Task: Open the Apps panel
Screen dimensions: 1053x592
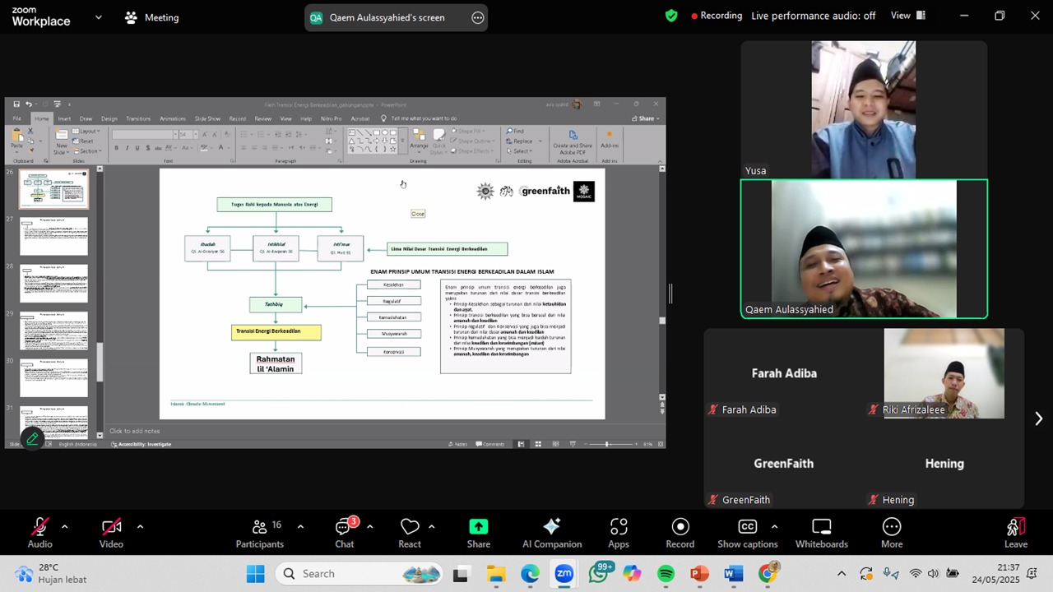Action: [x=619, y=533]
